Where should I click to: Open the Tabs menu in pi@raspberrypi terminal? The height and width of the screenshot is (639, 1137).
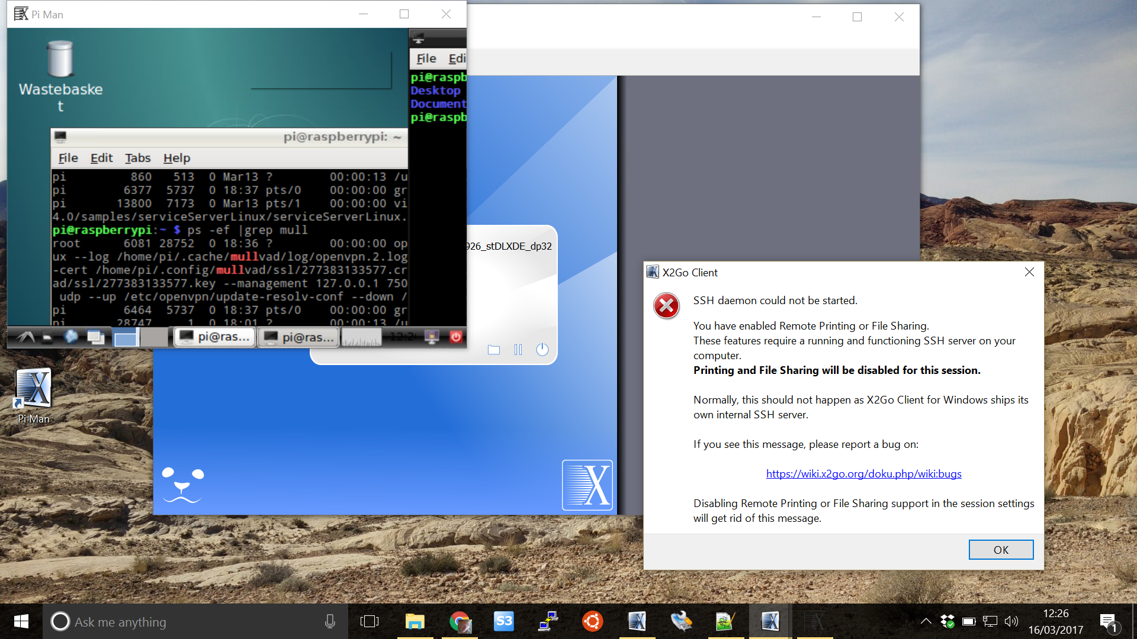point(137,158)
